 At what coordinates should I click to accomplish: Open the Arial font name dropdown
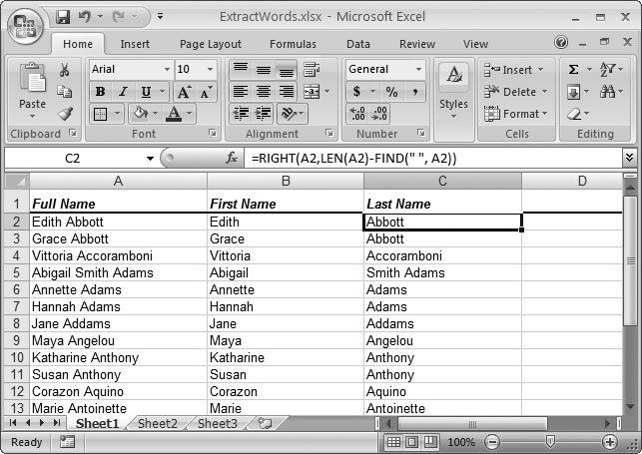click(x=167, y=69)
